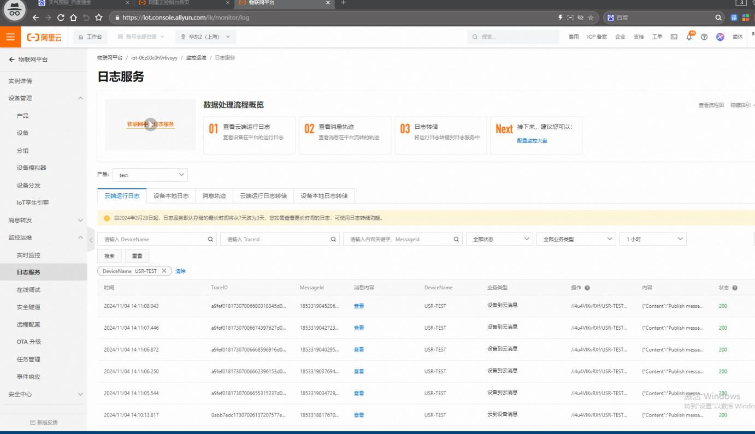Open Cloud Shell terminal icon
The image size is (755, 434).
674,37
